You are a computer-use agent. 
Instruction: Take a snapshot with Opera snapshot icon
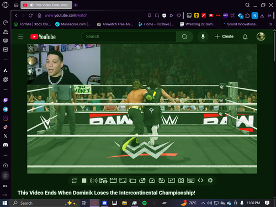coord(157,15)
